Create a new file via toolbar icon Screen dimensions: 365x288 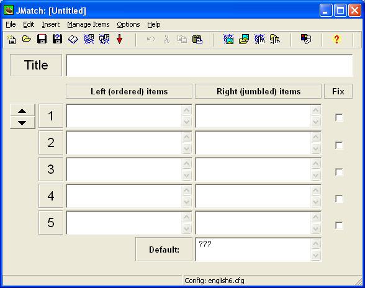[11, 39]
